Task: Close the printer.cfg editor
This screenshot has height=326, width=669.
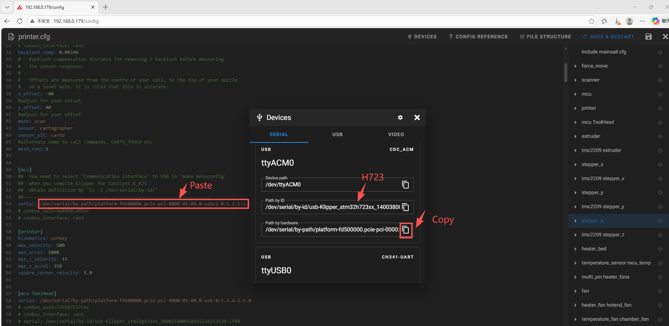Action: 665,37
